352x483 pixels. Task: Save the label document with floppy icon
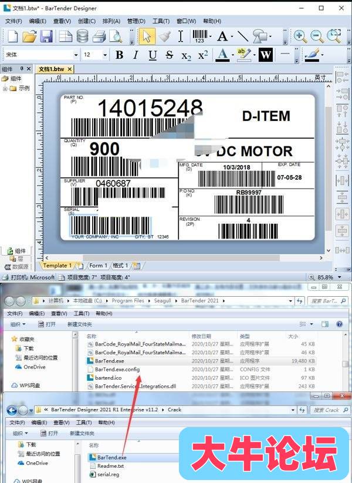click(x=46, y=36)
